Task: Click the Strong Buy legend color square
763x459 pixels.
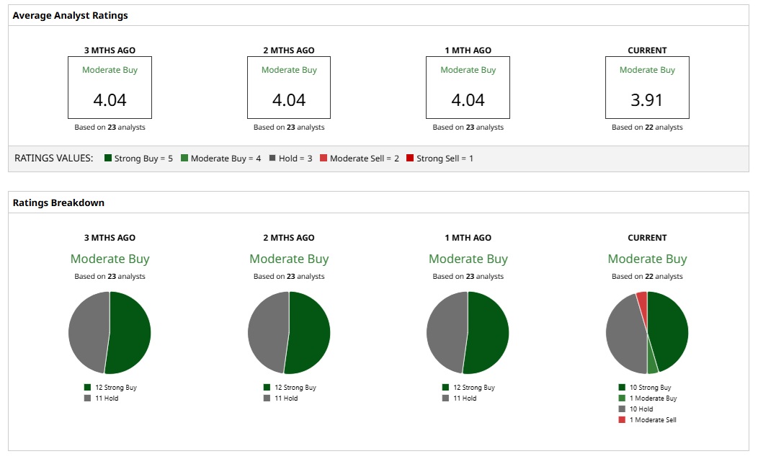Action: pyautogui.click(x=108, y=158)
